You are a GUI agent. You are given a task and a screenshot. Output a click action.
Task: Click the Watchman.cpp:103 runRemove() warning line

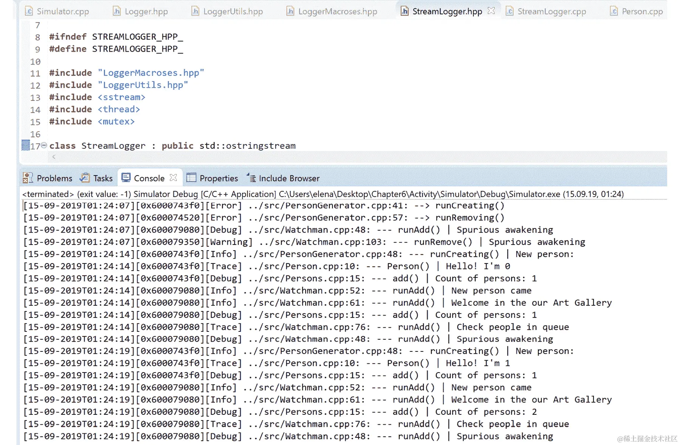pyautogui.click(x=304, y=242)
